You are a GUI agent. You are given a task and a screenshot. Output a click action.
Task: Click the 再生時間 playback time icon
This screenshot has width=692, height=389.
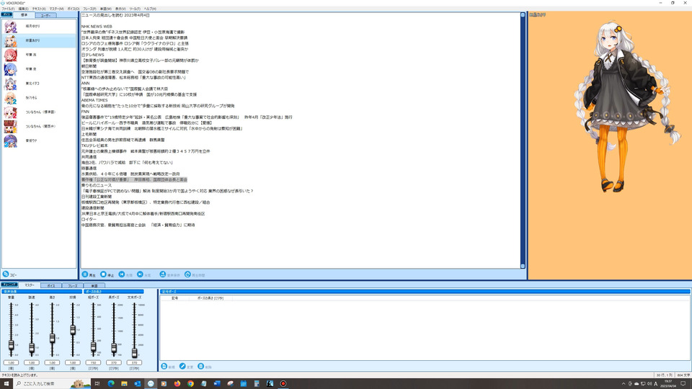click(x=187, y=274)
